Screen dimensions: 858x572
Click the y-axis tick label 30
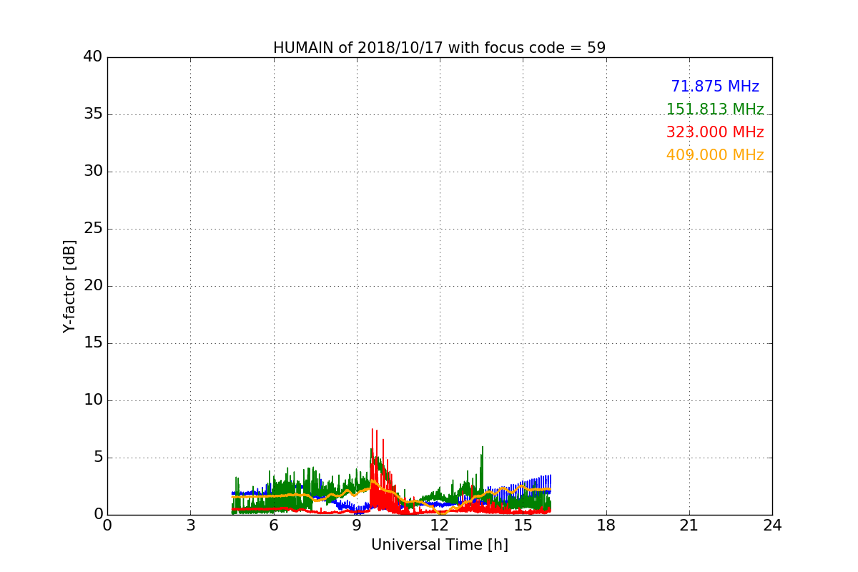coord(93,172)
